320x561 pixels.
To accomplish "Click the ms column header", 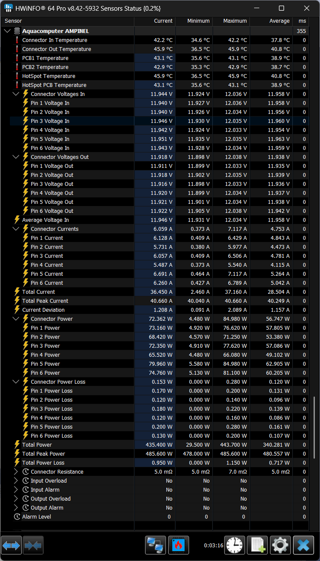I will (x=301, y=21).
